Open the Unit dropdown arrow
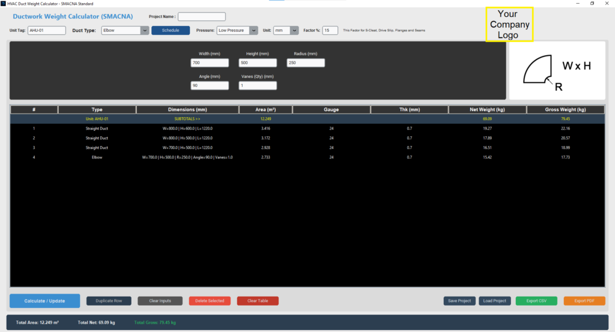The height and width of the screenshot is (332, 615). tap(294, 30)
